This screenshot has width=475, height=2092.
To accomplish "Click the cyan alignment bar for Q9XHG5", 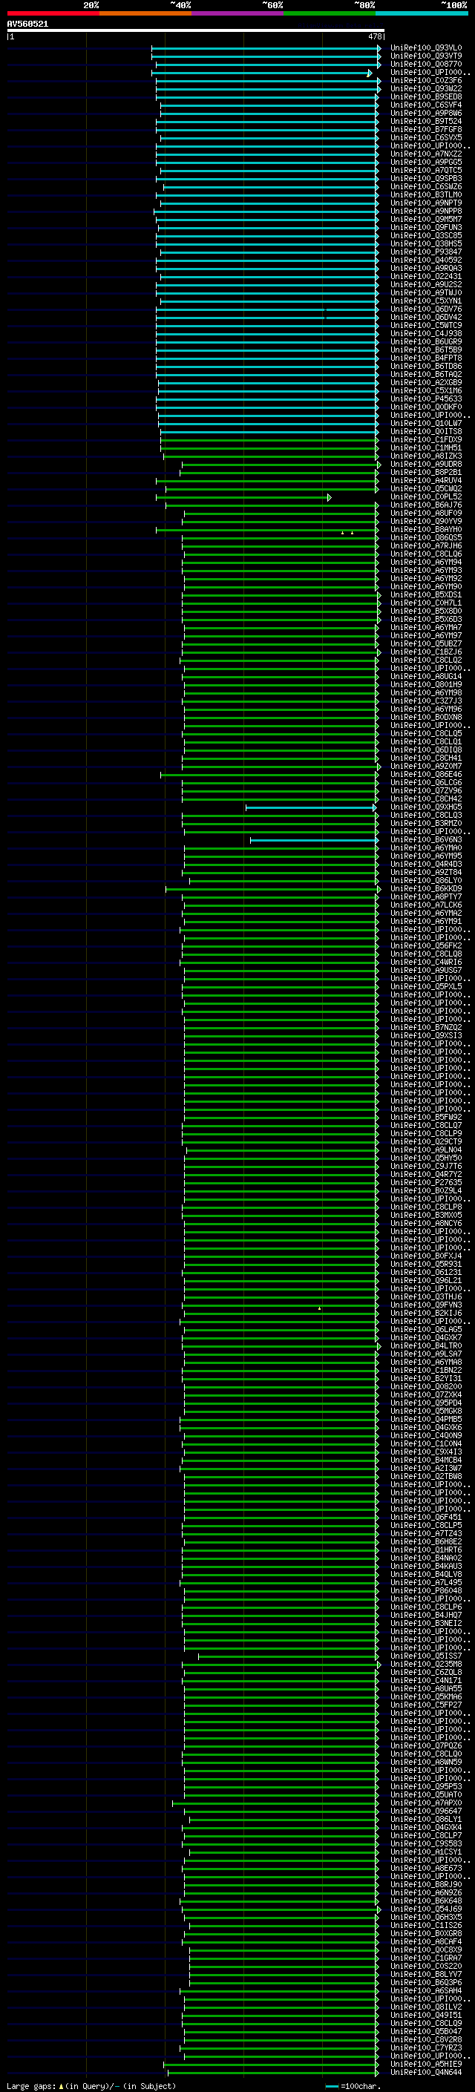I will (311, 807).
